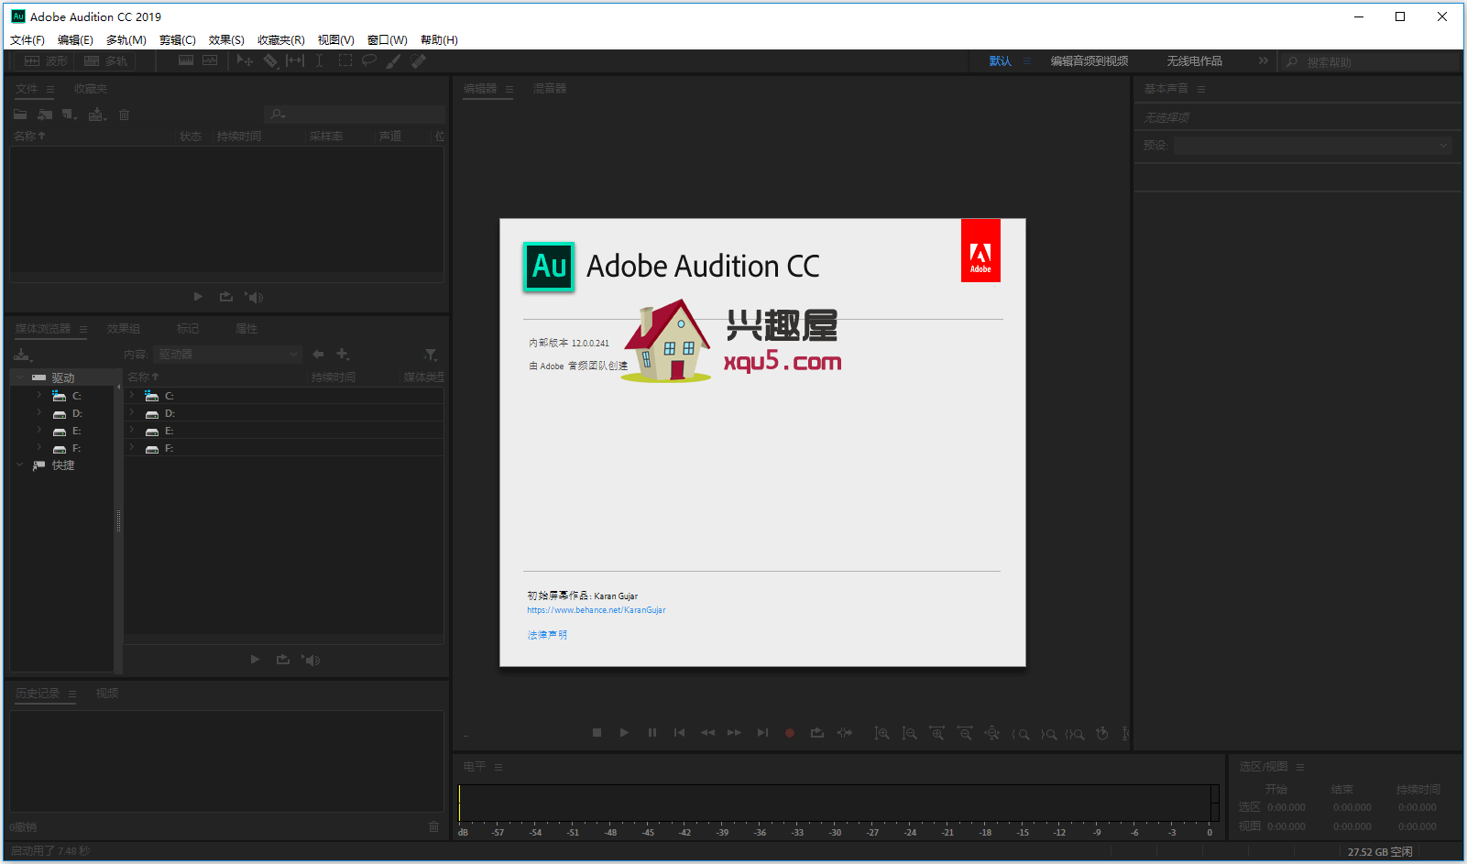Click open file folder icon in 文件 panel
This screenshot has width=1467, height=864.
pyautogui.click(x=20, y=115)
